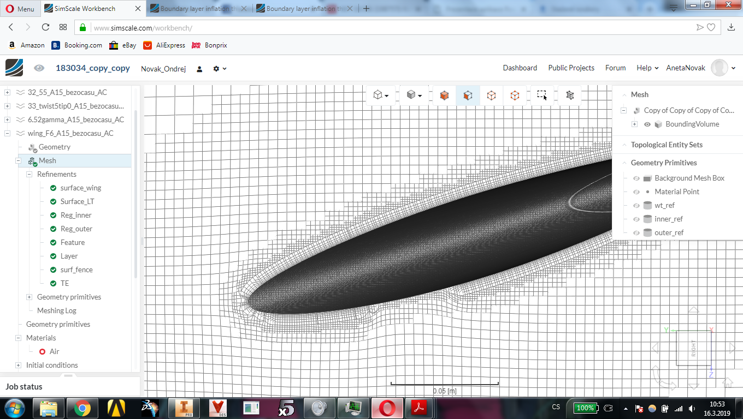The image size is (743, 419).
Task: Open Public Projects
Action: pos(571,68)
